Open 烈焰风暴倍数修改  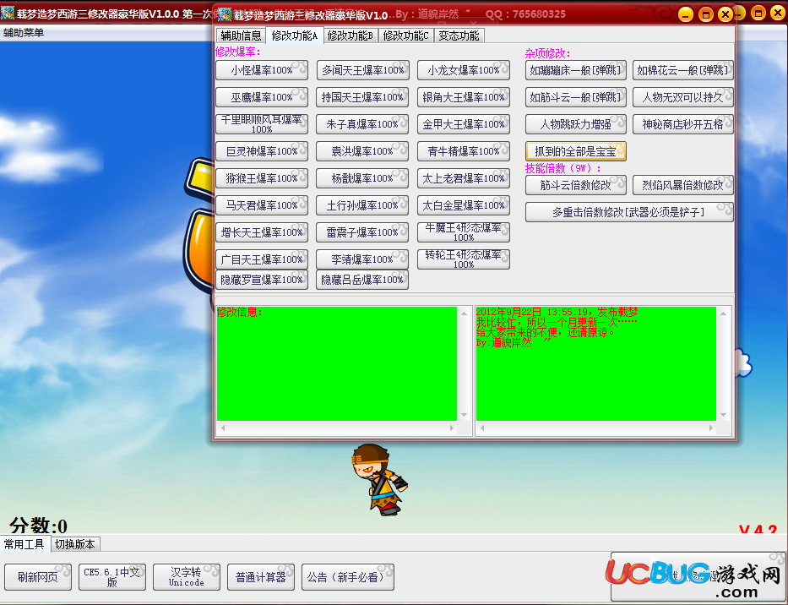[x=683, y=185]
